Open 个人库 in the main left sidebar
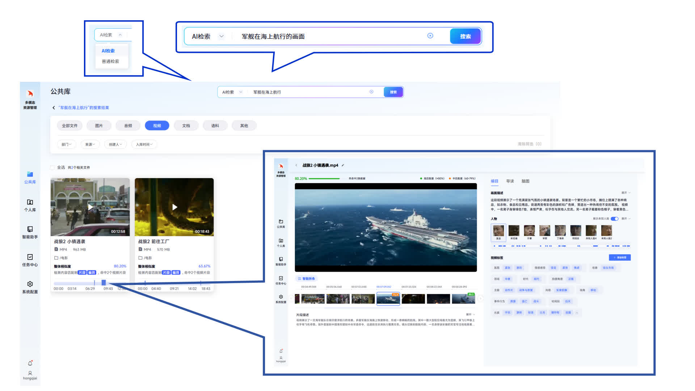This screenshot has width=695, height=391. pos(30,205)
